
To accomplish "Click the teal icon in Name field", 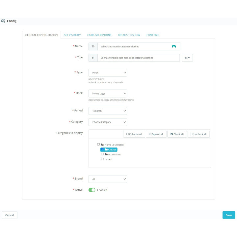I will [x=174, y=46].
